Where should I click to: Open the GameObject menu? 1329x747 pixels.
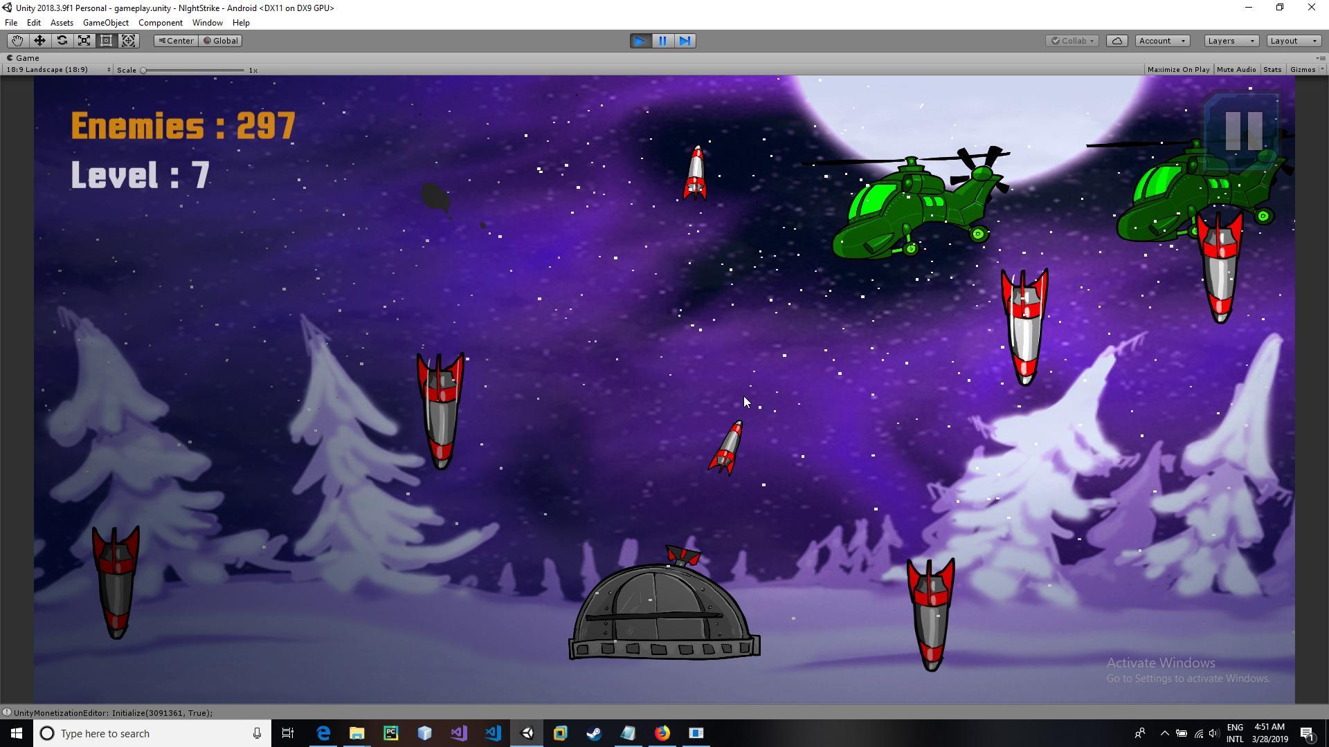105,22
